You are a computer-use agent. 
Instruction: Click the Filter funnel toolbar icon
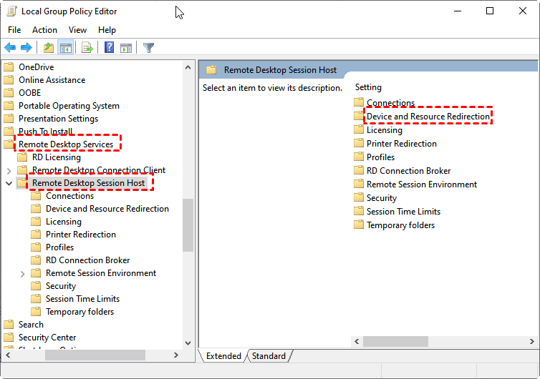(x=148, y=47)
